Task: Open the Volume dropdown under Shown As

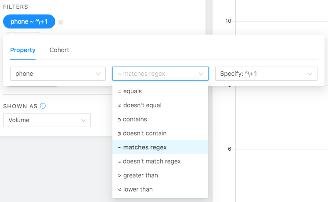Action: click(47, 120)
